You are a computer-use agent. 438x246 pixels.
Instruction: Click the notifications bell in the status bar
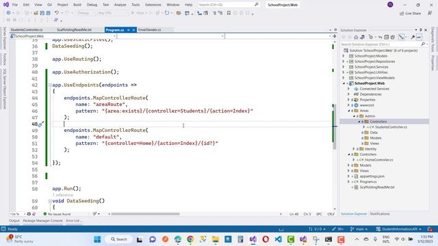pos(430,229)
